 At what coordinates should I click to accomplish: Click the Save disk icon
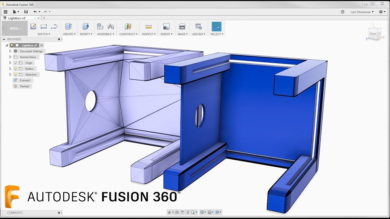[26, 12]
